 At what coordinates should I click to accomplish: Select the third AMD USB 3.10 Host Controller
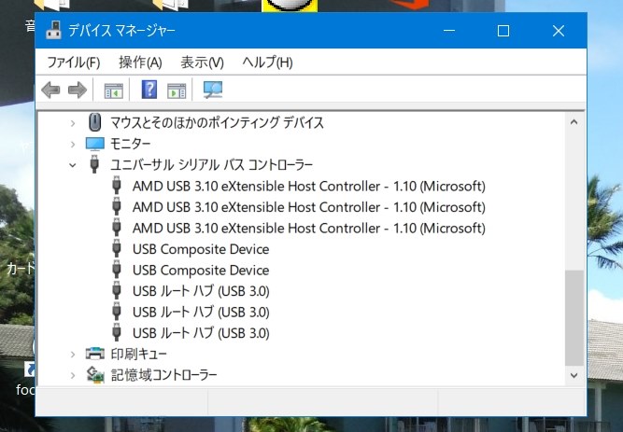click(x=309, y=229)
